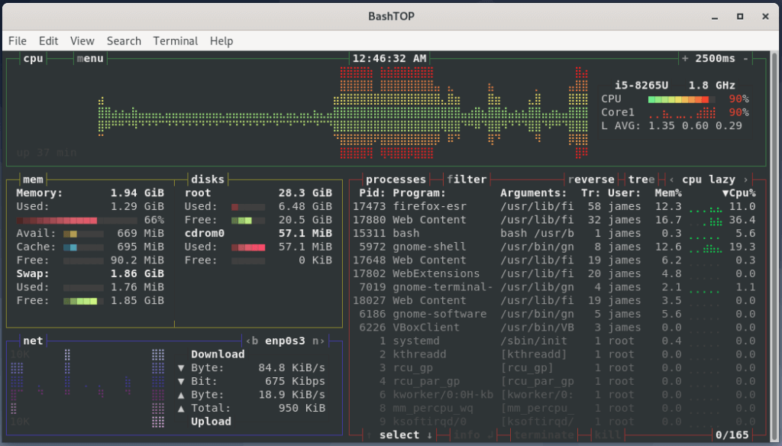The height and width of the screenshot is (446, 782).
Task: Enable tree view in the processes panel
Action: [641, 179]
